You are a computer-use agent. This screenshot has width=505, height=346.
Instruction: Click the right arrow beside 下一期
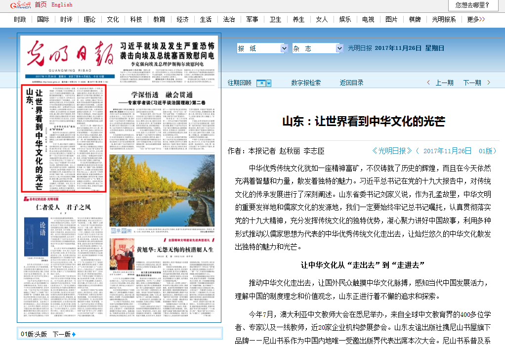point(489,83)
